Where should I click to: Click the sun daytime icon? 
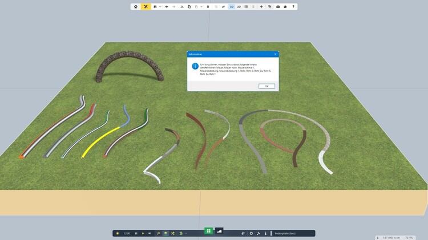(118, 234)
